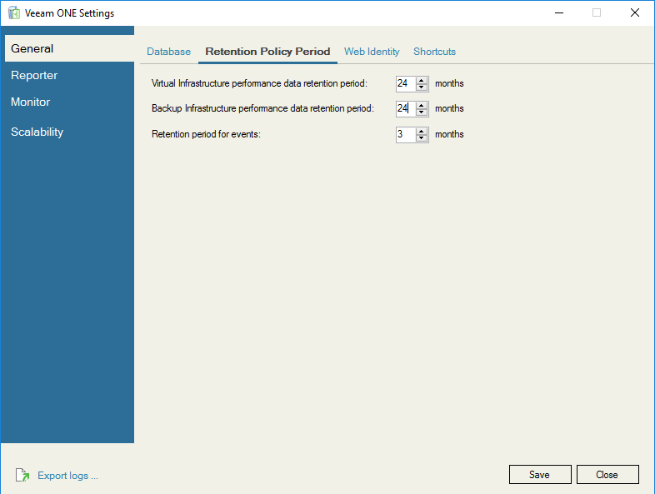This screenshot has height=494, width=655.
Task: Open the Monitor settings section
Action: [31, 102]
